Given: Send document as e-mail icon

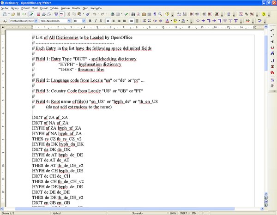Looking at the screenshot, I should pyautogui.click(x=24, y=14).
